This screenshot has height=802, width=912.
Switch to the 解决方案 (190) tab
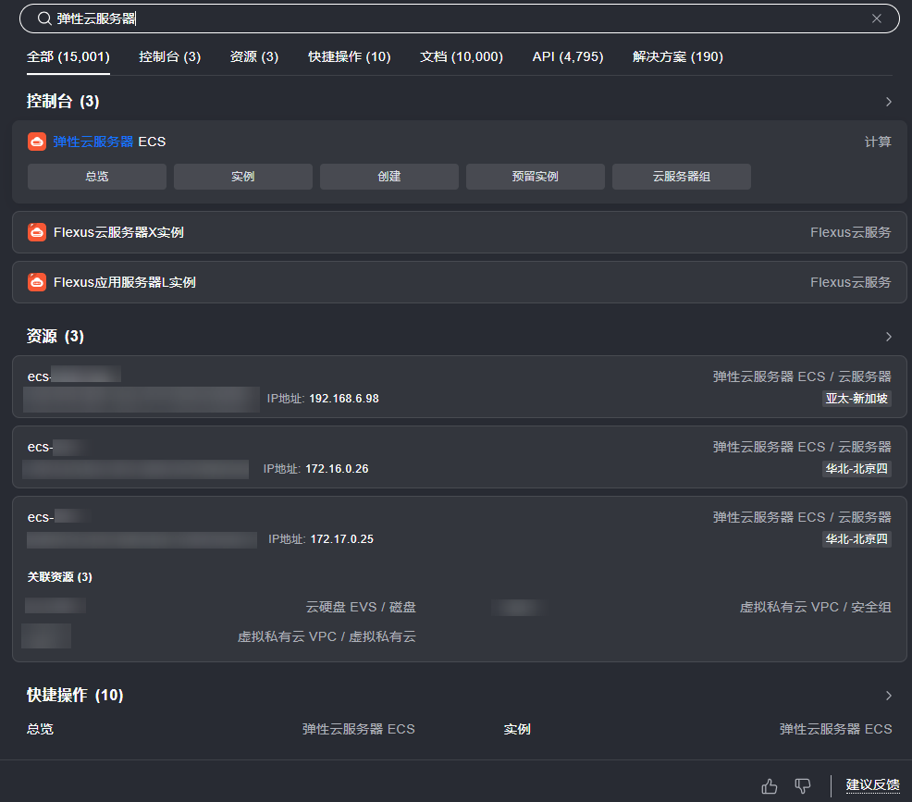click(678, 56)
